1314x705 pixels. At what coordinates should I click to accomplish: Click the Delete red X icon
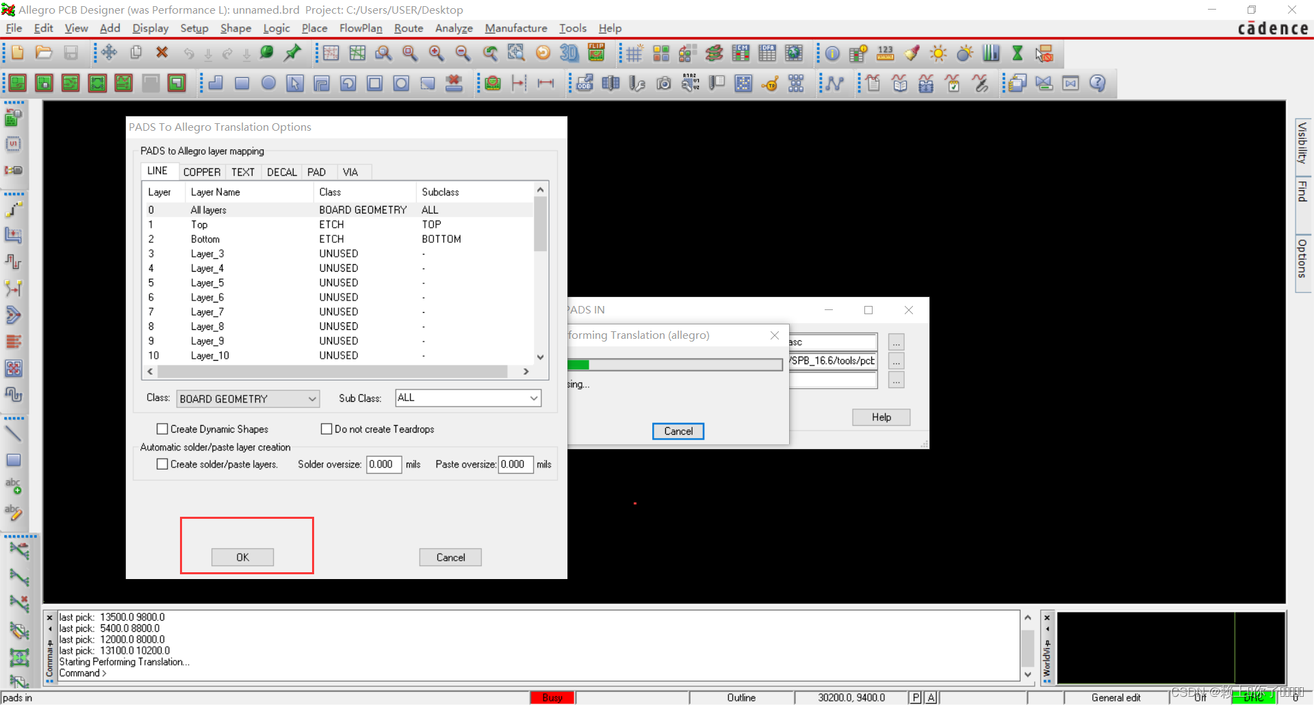[162, 53]
